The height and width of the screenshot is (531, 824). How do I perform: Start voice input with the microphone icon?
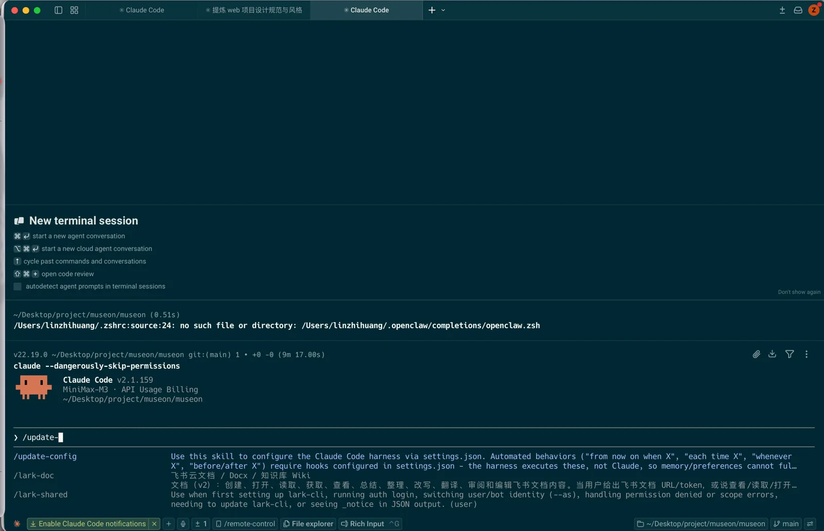[183, 524]
